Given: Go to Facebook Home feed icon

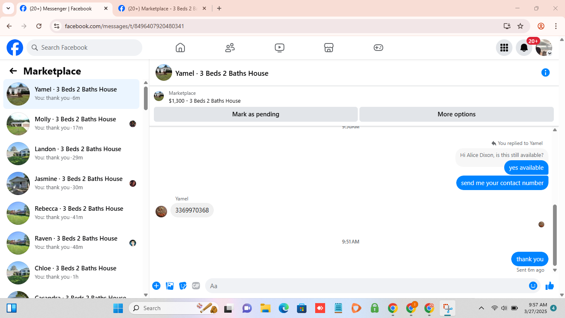Looking at the screenshot, I should tap(180, 48).
